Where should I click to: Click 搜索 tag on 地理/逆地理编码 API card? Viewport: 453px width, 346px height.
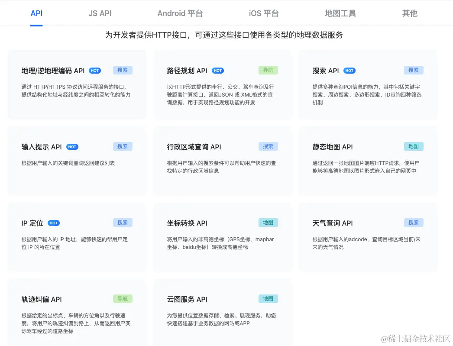click(123, 70)
